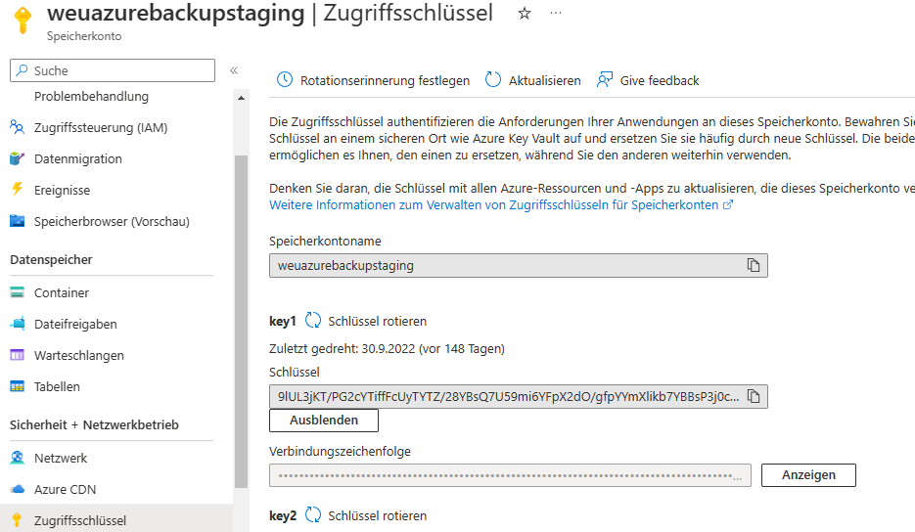Open Dateifreigaben in the sidebar

pos(75,325)
